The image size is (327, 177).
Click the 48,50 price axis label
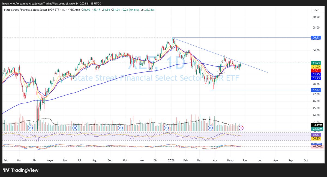(316, 84)
